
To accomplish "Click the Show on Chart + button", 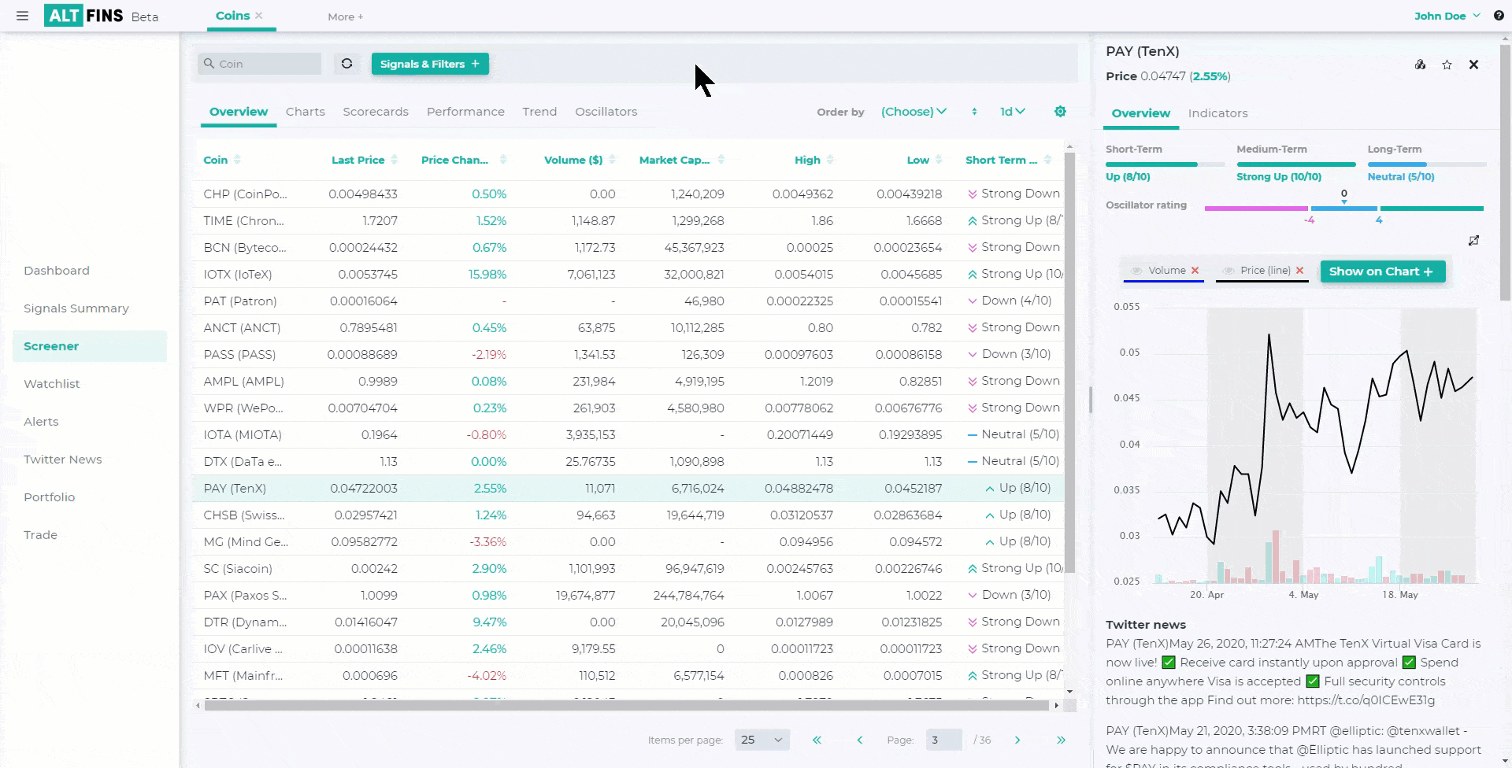I will tap(1383, 271).
